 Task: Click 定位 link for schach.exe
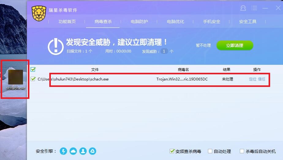click(x=252, y=79)
